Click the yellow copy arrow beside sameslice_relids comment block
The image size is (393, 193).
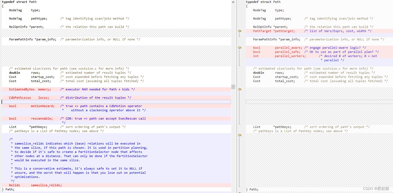pyautogui.click(x=240, y=135)
